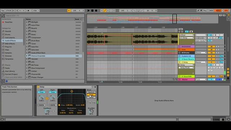Toggle the computer MIDI keyboard icon

(x=201, y=10)
